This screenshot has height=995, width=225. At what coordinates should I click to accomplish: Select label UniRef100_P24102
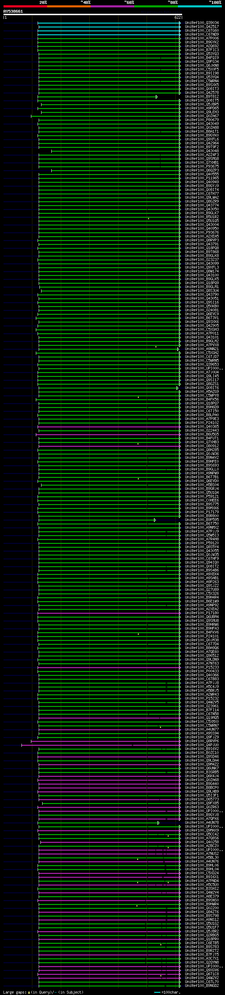click(202, 422)
